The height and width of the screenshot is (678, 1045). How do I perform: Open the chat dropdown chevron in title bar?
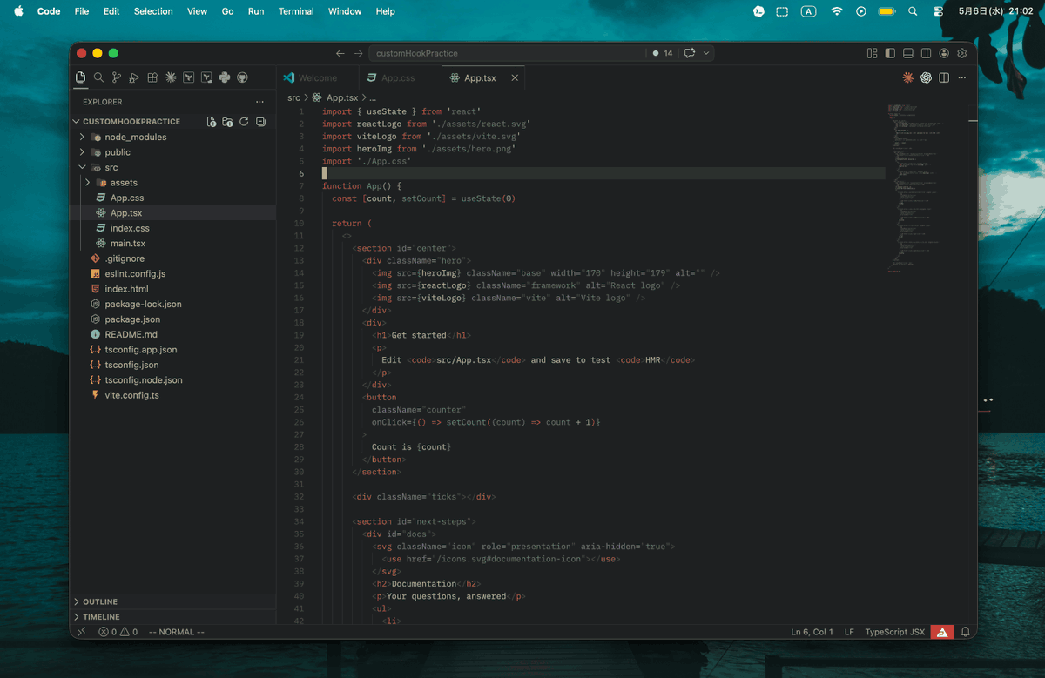(x=706, y=53)
